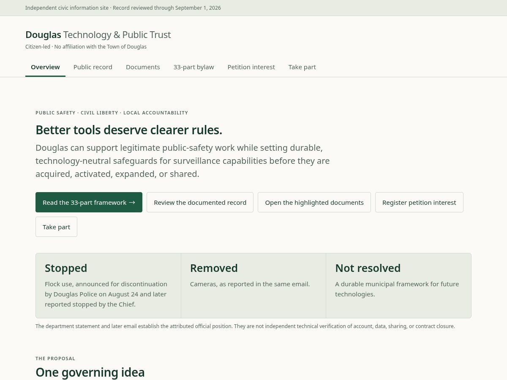
Task: Open the 33-part bylaw tab
Action: [x=194, y=67]
